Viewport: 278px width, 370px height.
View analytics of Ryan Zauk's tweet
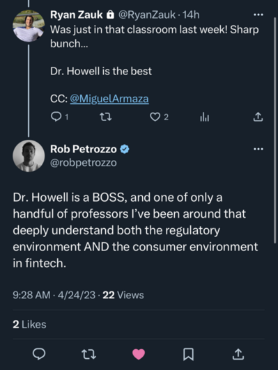click(x=205, y=117)
